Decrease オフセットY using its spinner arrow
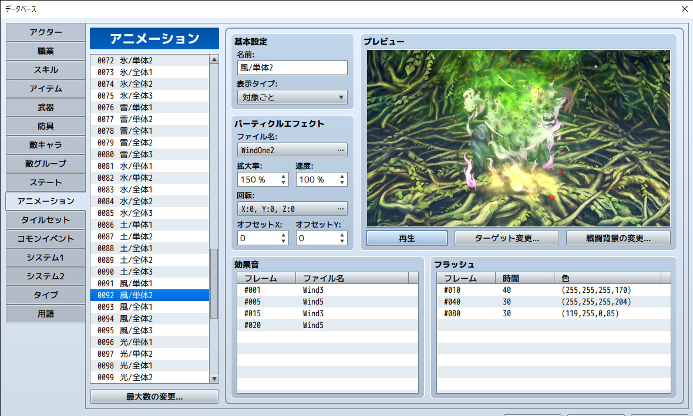The height and width of the screenshot is (416, 693). click(x=342, y=241)
